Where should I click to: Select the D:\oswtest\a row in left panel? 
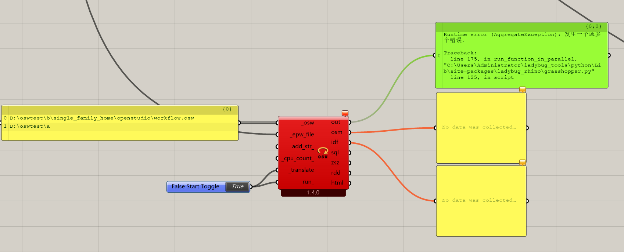(120, 126)
